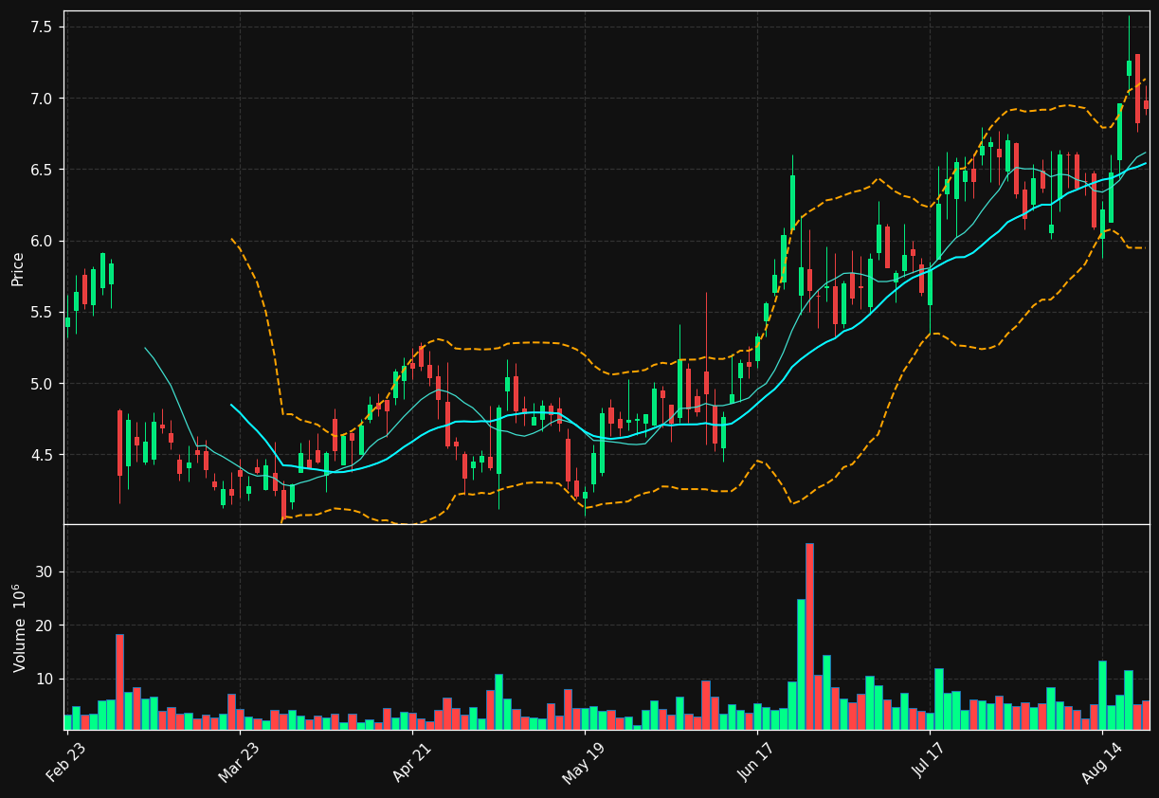Click the 10 volume axis label
Image resolution: width=1159 pixels, height=798 pixels.
(45, 680)
